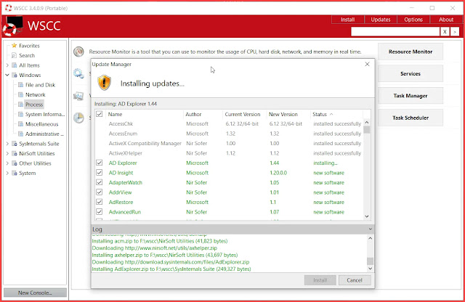Expand the System tree node
The height and width of the screenshot is (302, 465).
[7, 173]
